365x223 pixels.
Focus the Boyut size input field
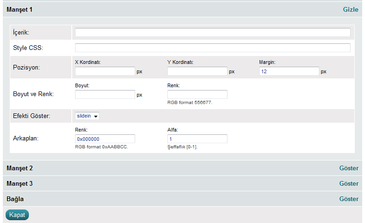[x=105, y=94]
